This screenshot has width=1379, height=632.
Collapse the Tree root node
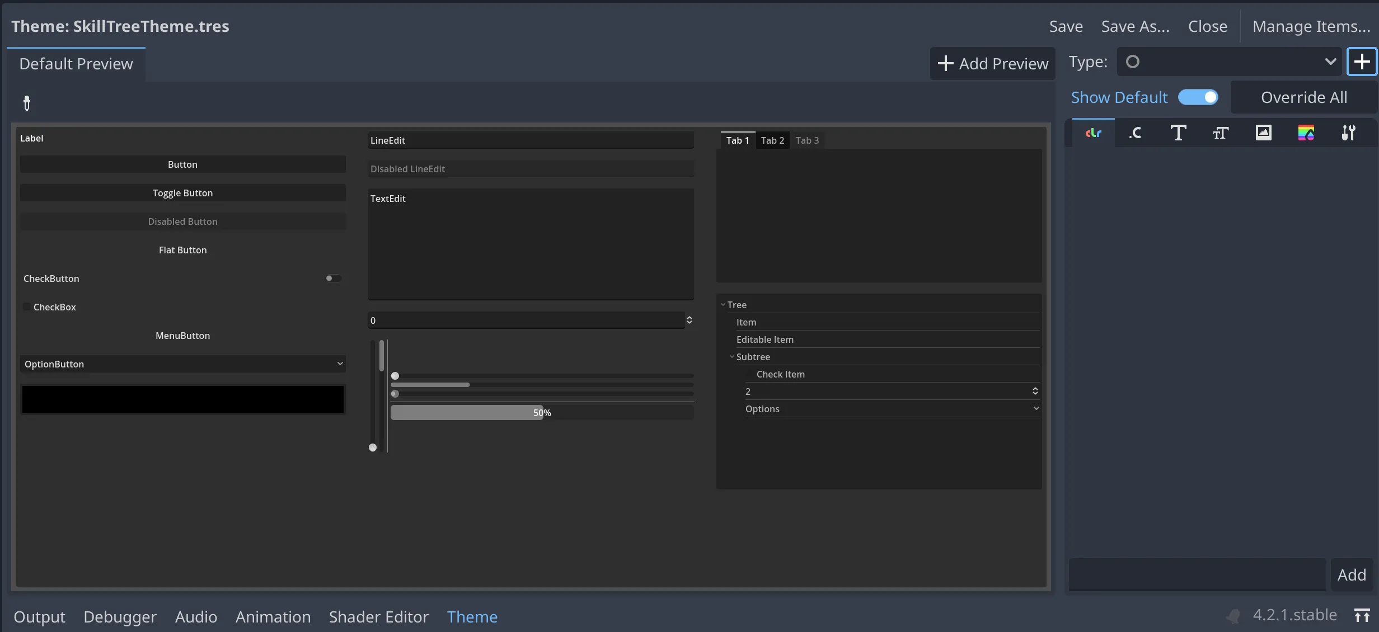point(723,305)
